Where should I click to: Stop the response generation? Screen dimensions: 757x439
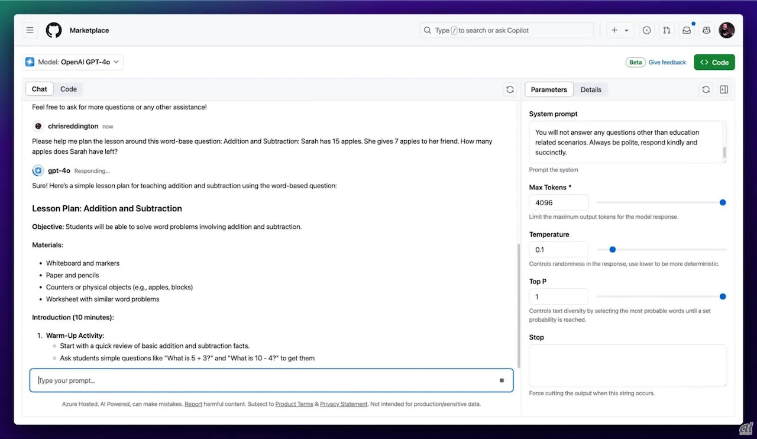coord(502,380)
